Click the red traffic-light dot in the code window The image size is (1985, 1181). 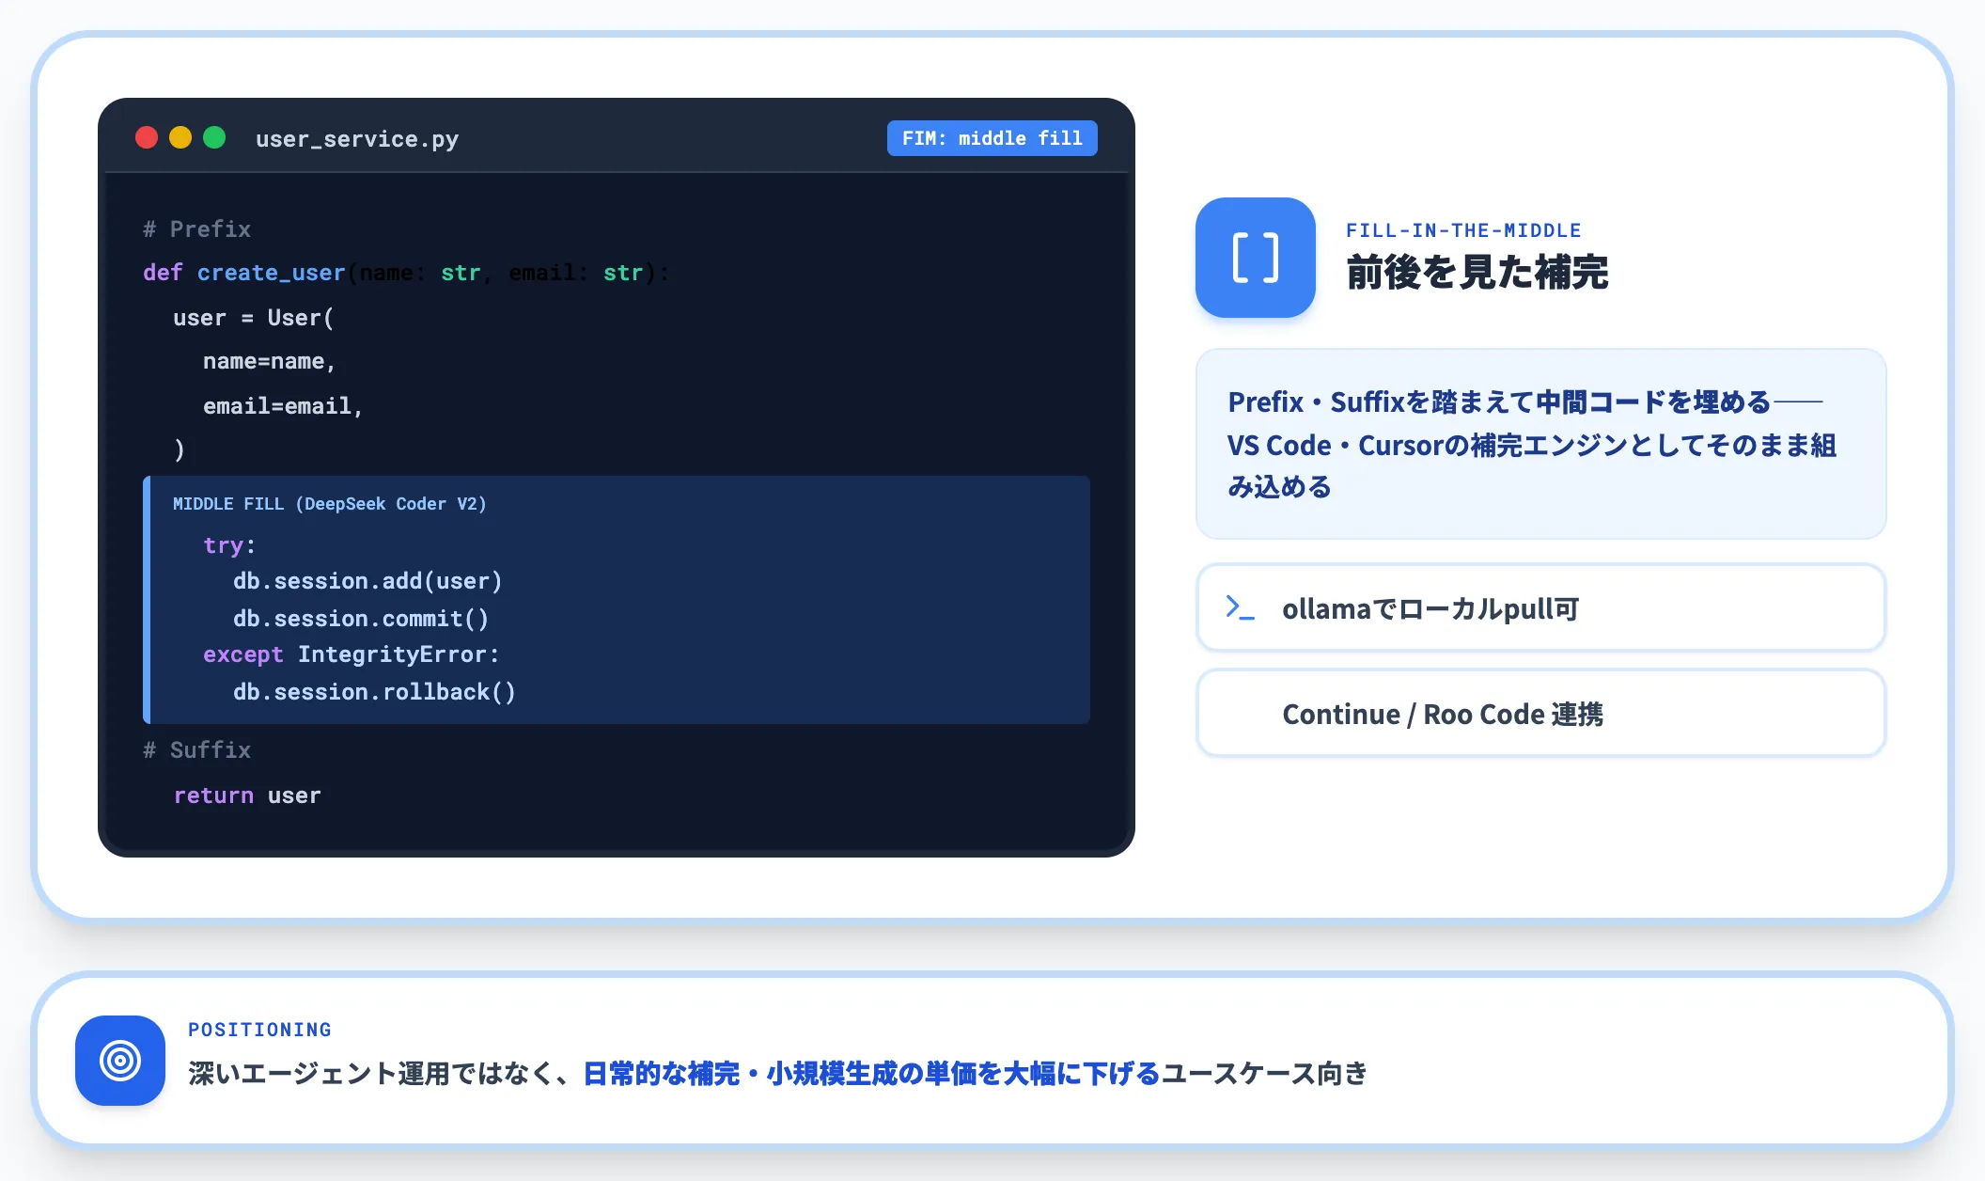coord(147,138)
